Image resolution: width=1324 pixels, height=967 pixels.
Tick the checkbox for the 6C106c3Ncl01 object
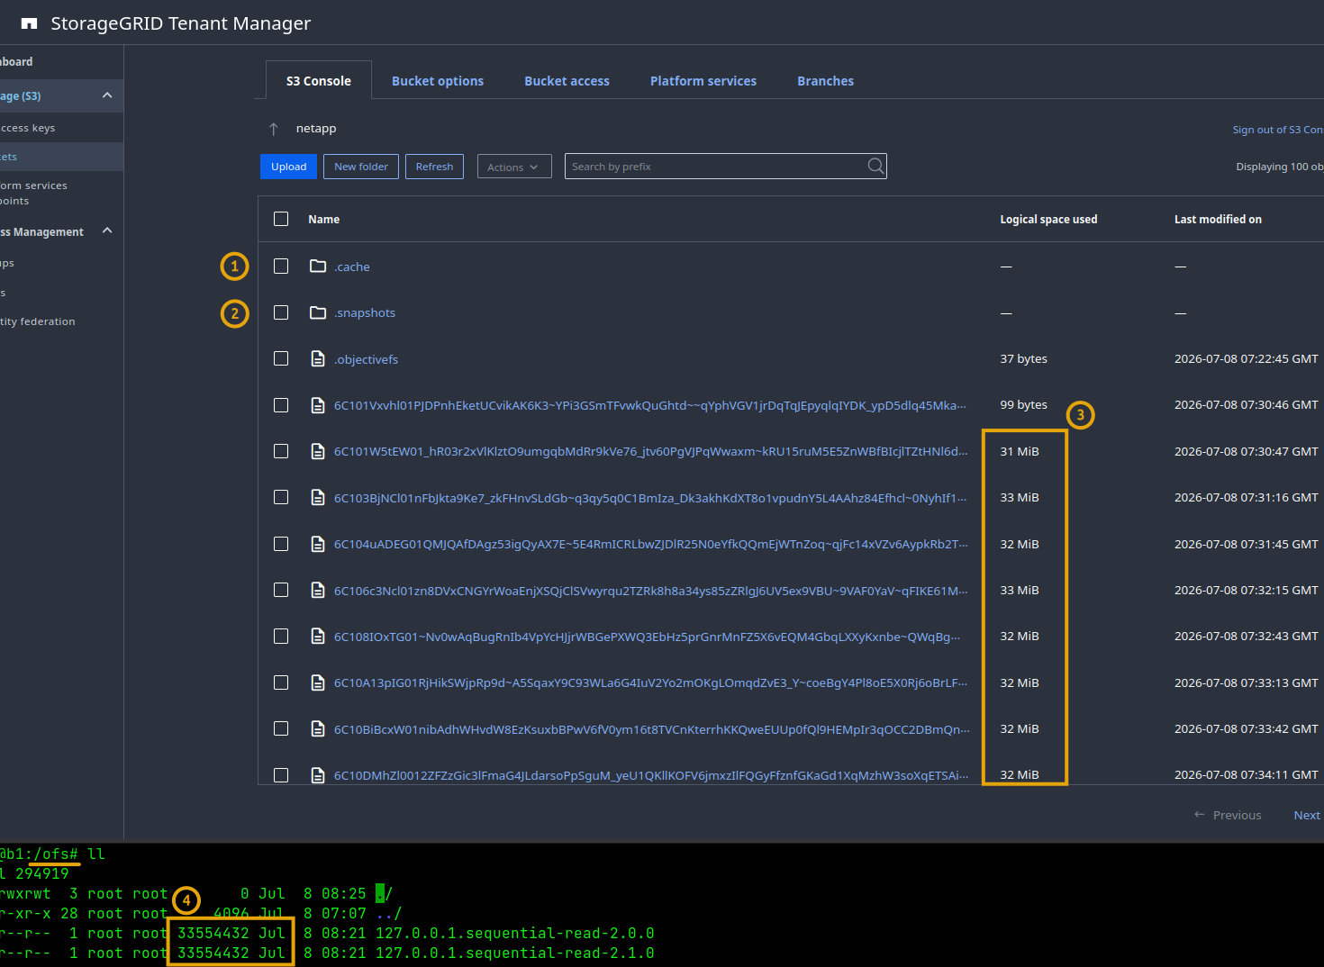[281, 590]
